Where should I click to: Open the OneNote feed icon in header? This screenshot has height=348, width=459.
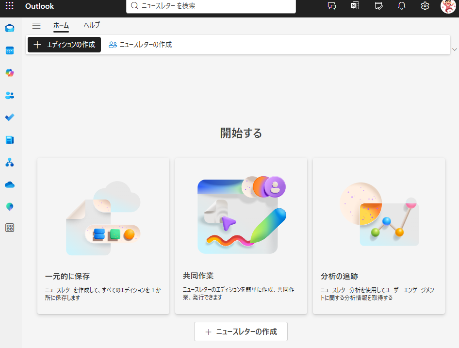(x=355, y=6)
